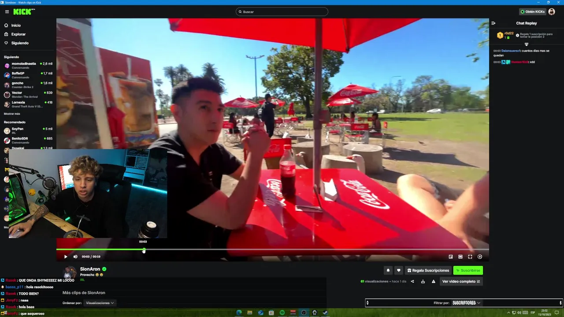564x317 pixels.
Task: Open Microsoft Store in taskbar
Action: (271, 313)
